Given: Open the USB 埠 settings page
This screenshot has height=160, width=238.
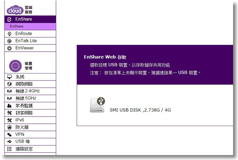Looking at the screenshot, I should pyautogui.click(x=30, y=142).
